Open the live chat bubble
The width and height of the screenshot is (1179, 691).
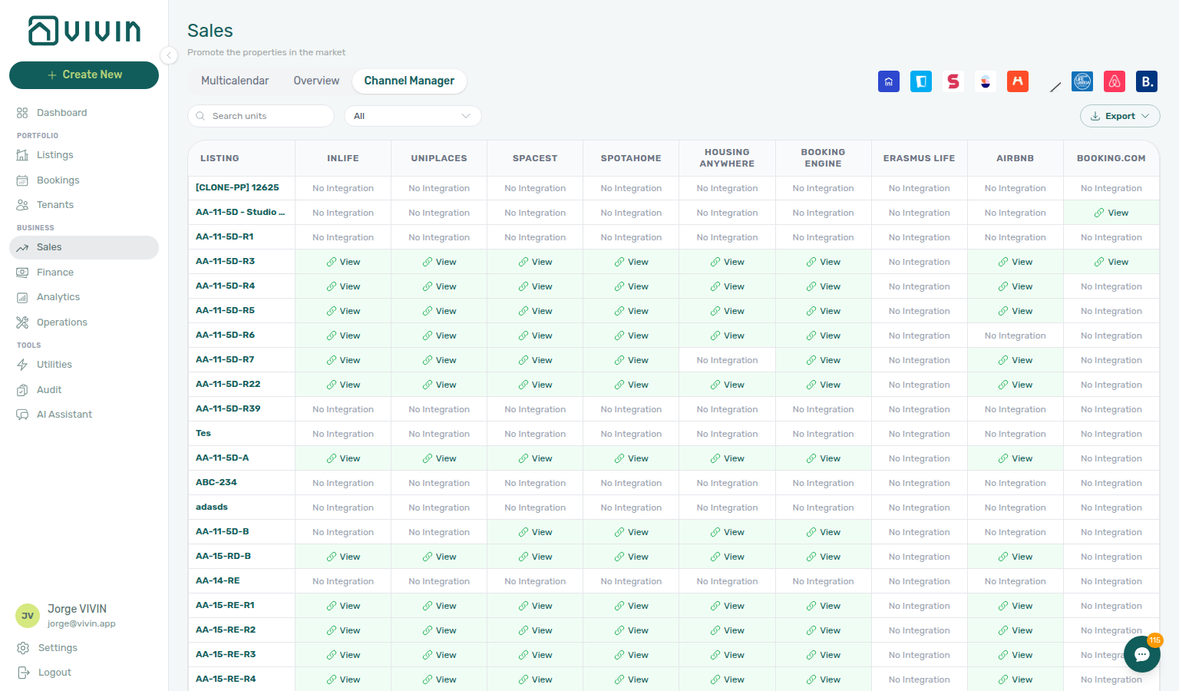click(x=1142, y=654)
